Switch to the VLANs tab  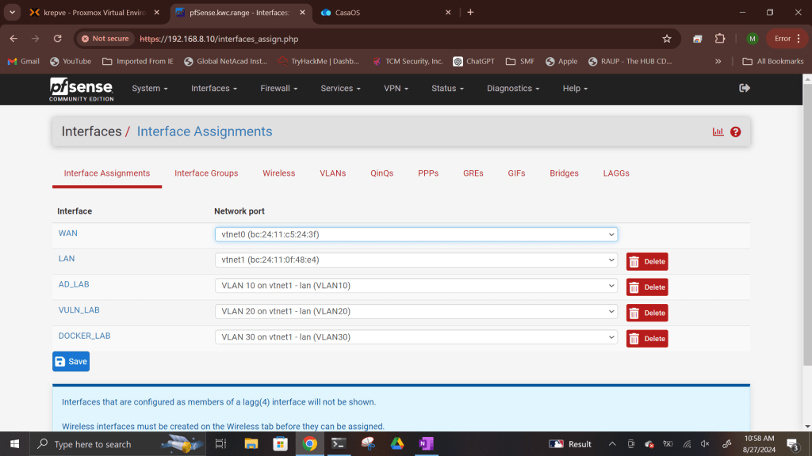[332, 173]
